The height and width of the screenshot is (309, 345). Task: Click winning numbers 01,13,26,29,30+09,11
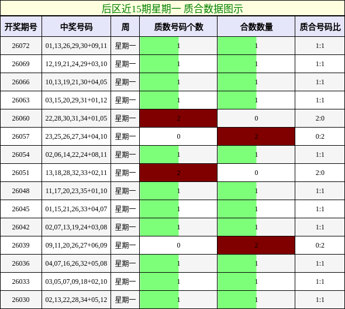pos(76,46)
